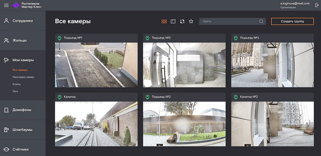Click the Найти search field
The height and width of the screenshot is (156, 321).
pyautogui.click(x=228, y=22)
